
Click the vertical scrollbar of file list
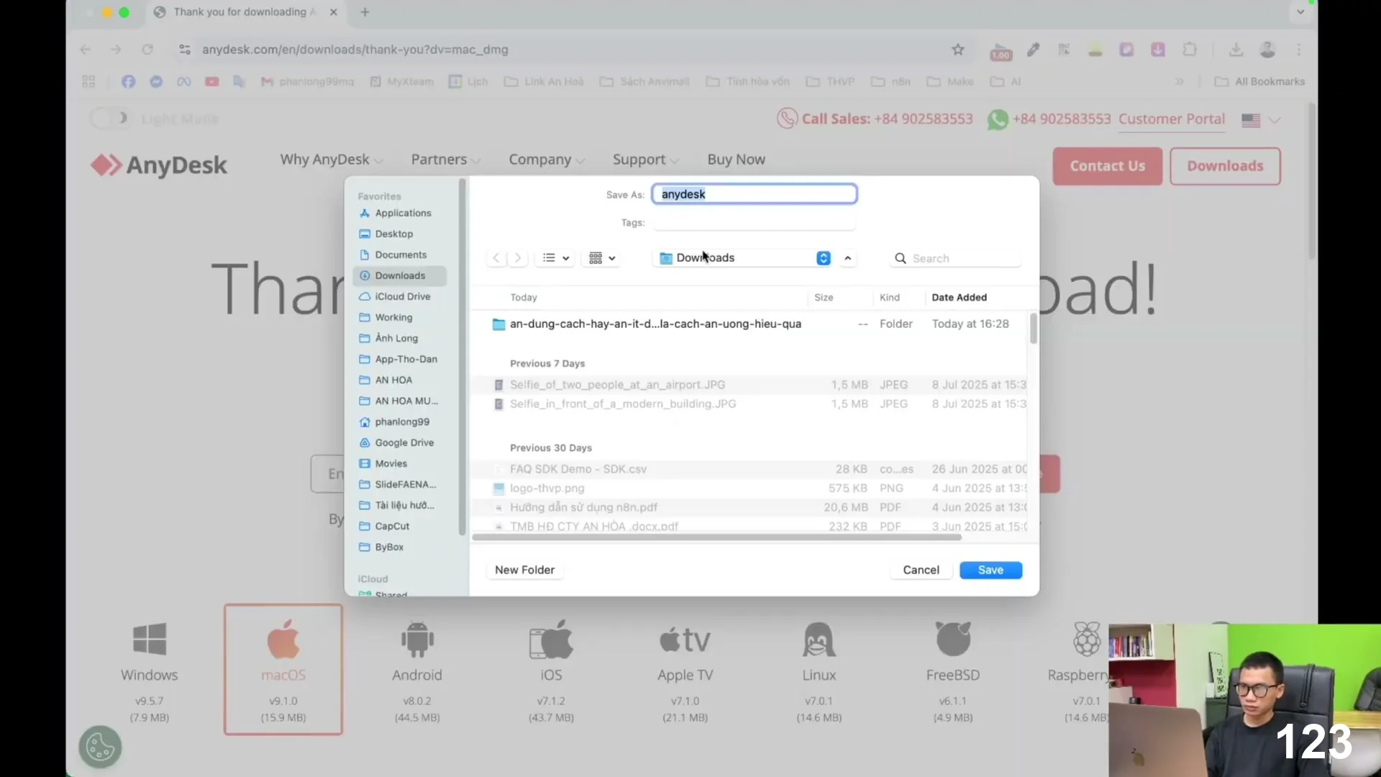coord(1034,329)
